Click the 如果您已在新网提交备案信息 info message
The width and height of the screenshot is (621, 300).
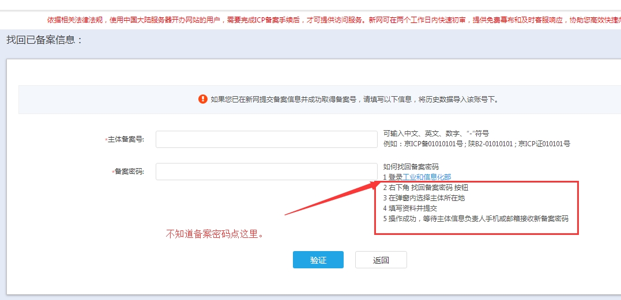pyautogui.click(x=353, y=99)
